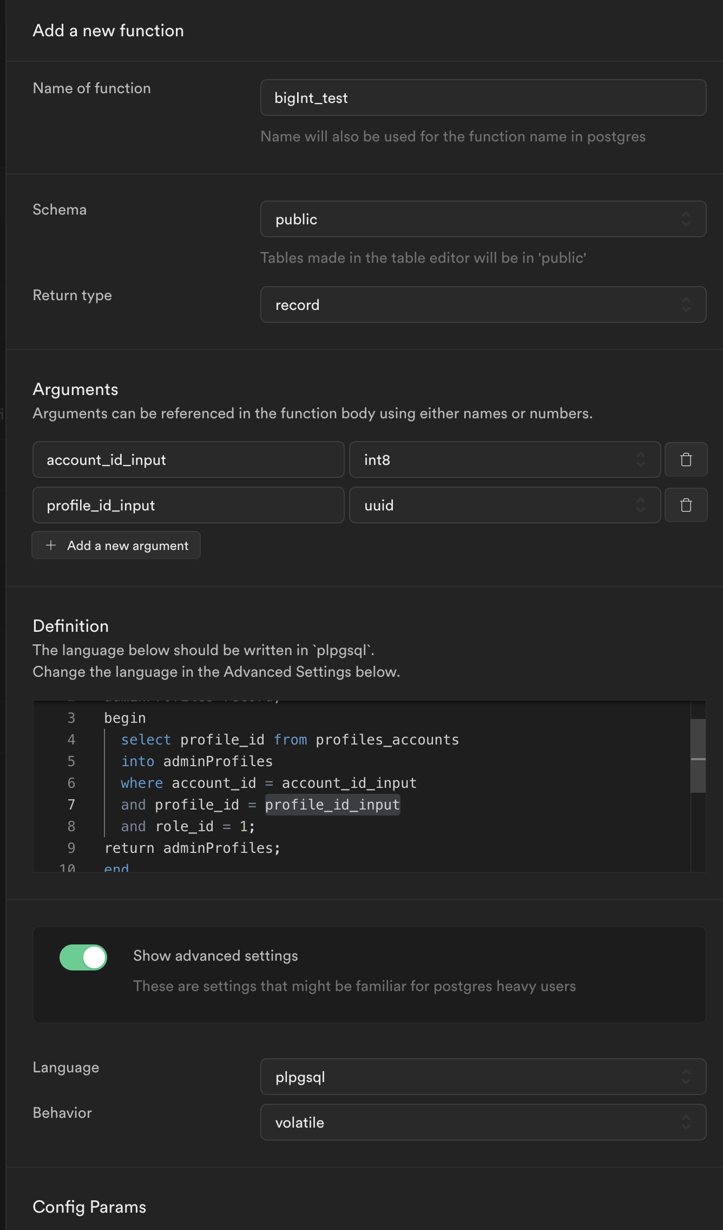This screenshot has height=1230, width=723.
Task: Open the Language dropdown showing plpgsql
Action: [483, 1077]
